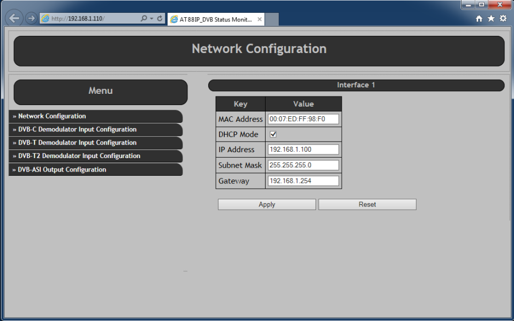This screenshot has height=321, width=514.
Task: Click the Gateway value field
Action: click(x=303, y=181)
